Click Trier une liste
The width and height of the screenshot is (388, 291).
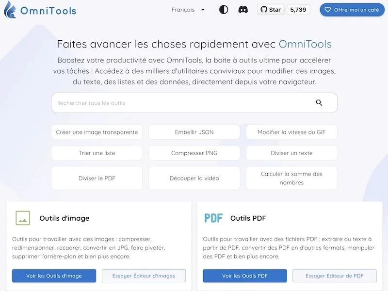(97, 153)
